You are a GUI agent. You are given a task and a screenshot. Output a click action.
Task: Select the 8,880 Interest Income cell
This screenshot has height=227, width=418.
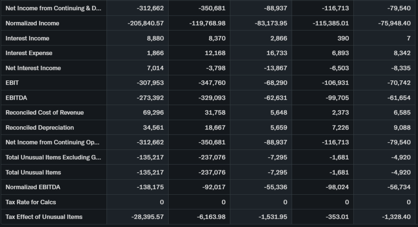coord(155,38)
